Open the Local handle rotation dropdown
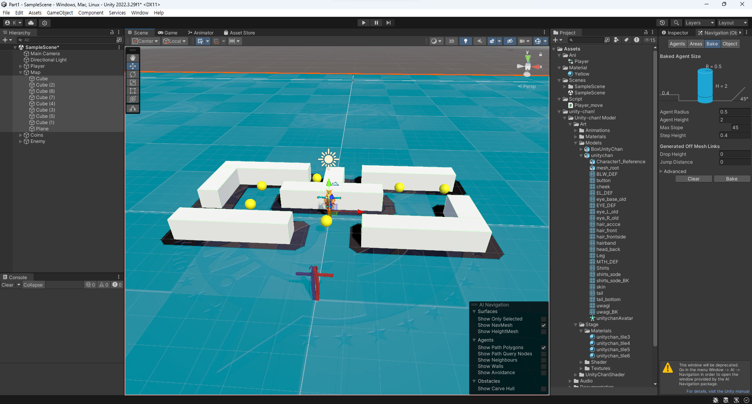This screenshot has height=404, width=752. tap(175, 41)
